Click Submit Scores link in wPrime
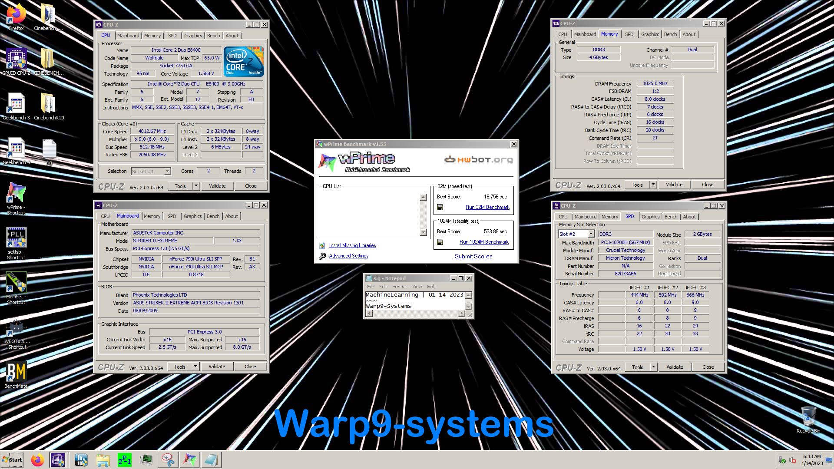This screenshot has height=469, width=834. pos(473,257)
